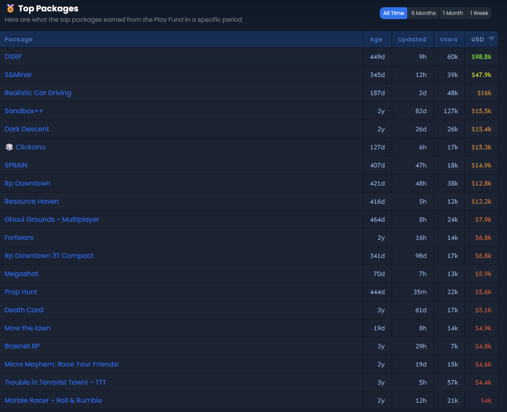Sort by the Users column header

click(449, 39)
